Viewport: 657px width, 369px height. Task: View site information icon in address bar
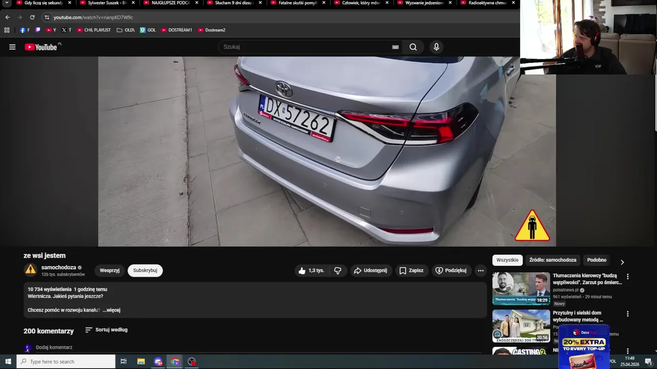point(47,17)
